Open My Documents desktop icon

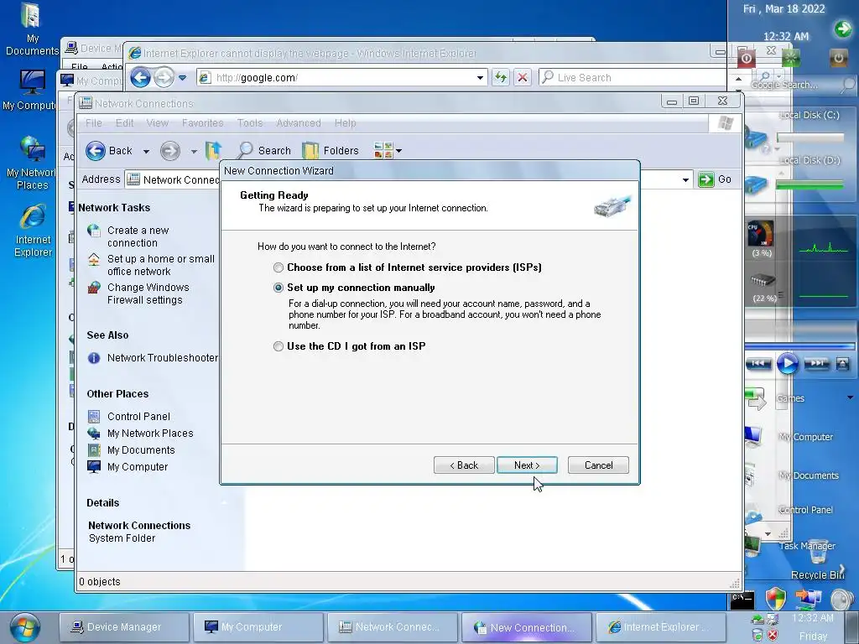[32, 29]
